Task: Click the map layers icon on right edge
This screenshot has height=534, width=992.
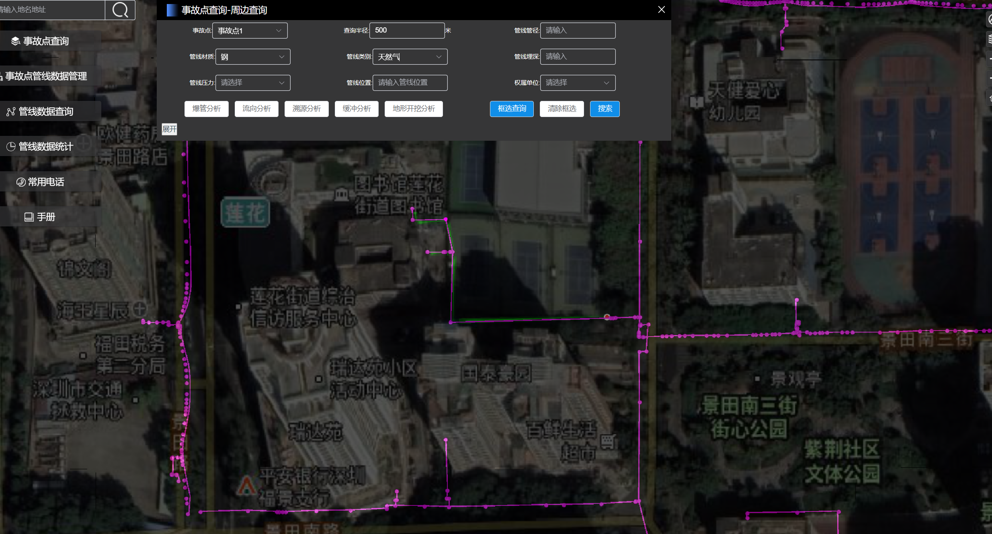Action: (990, 39)
